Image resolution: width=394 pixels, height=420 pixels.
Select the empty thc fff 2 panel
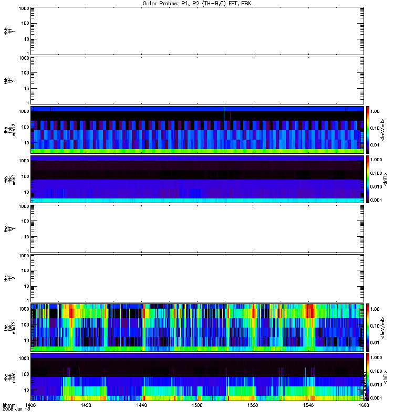point(197,278)
